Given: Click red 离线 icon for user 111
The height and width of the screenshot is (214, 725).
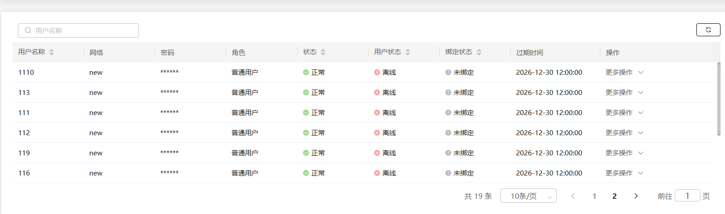Looking at the screenshot, I should point(377,113).
